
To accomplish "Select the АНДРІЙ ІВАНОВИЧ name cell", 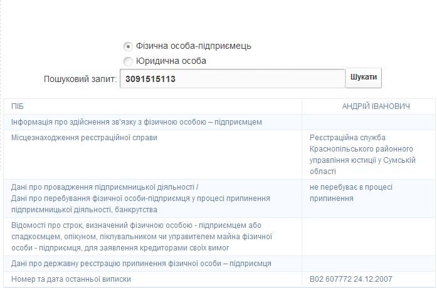I will coord(376,106).
